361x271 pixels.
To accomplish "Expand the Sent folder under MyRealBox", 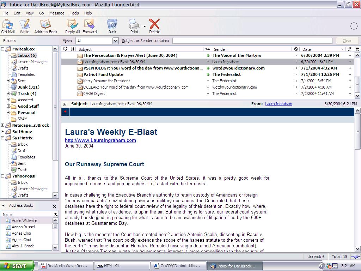I will pyautogui.click(x=8, y=81).
